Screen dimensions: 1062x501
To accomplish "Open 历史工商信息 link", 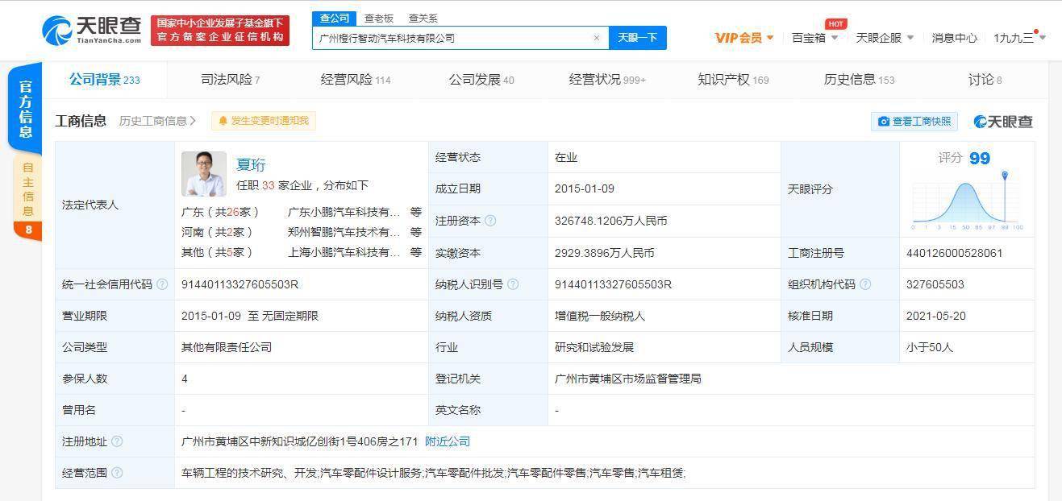I will (x=157, y=121).
